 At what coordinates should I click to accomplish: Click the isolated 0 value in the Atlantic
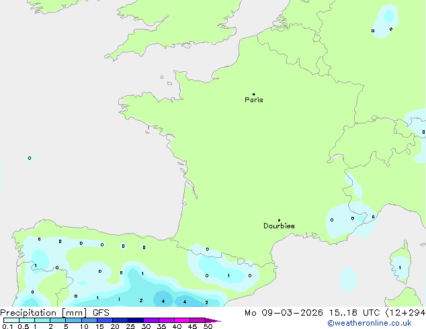coord(30,158)
